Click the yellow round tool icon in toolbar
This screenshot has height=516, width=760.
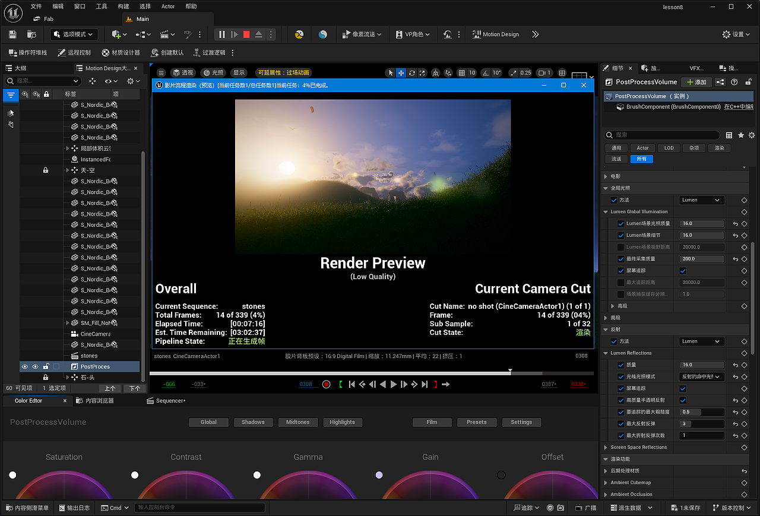point(299,34)
